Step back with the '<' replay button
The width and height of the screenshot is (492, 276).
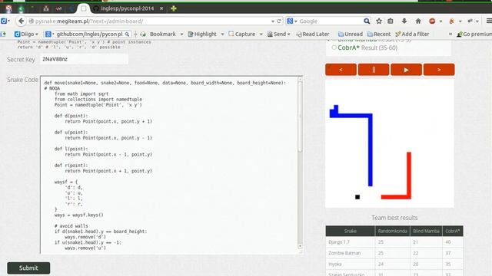(x=341, y=70)
